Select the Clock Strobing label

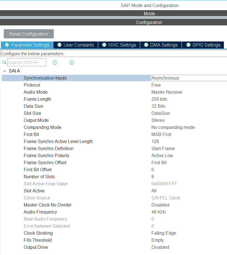38,233
